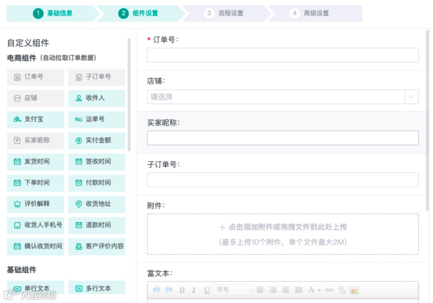
Task: Switch to step 3 流程设置
Action: coord(224,13)
